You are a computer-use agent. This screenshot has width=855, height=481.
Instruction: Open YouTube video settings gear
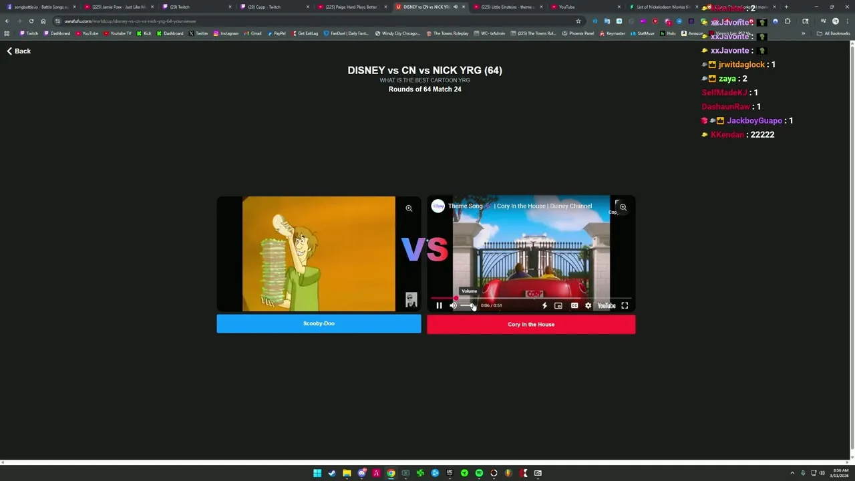[x=588, y=305]
